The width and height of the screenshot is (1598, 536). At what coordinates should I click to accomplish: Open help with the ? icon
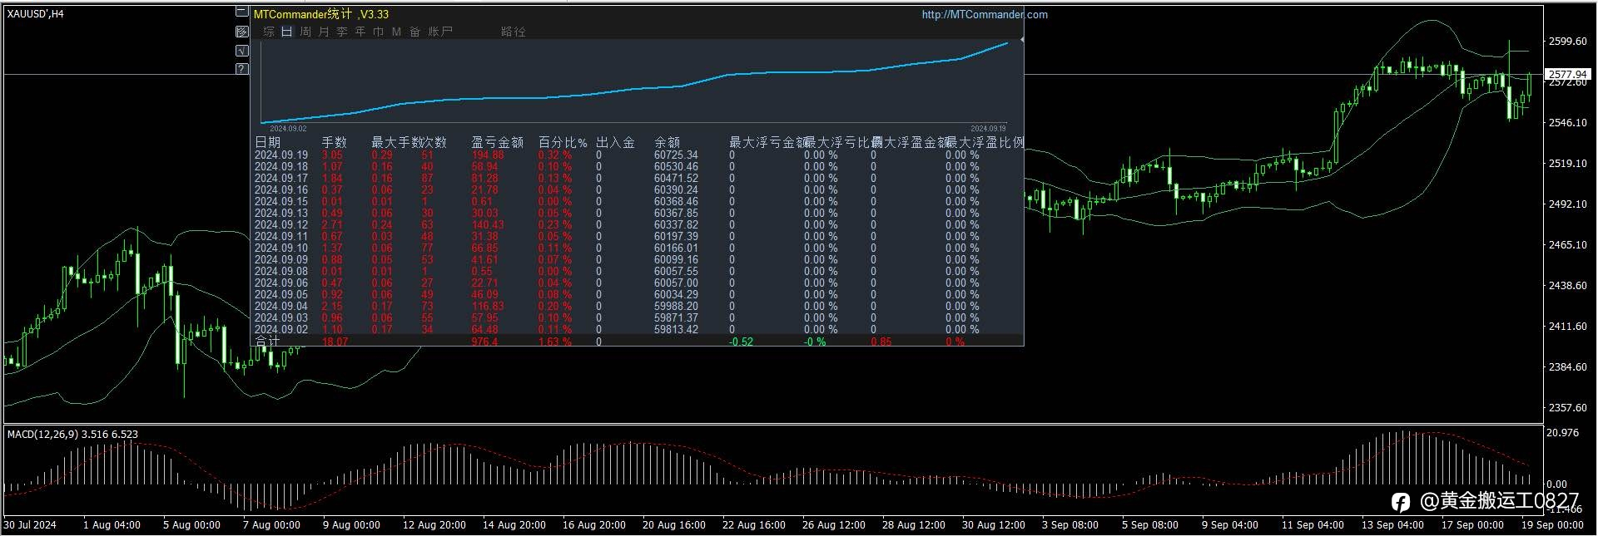pos(241,69)
